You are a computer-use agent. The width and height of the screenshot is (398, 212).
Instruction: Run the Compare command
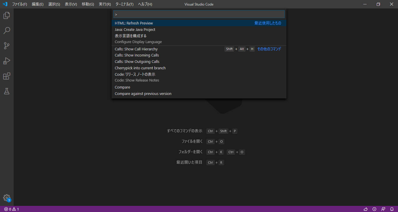[199, 87]
